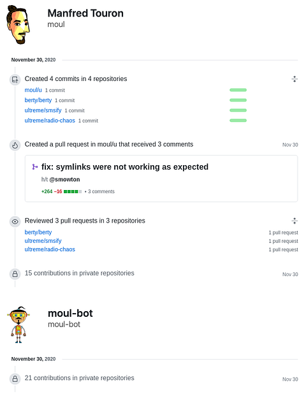Open Manfred Touron's avatar image

pyautogui.click(x=18, y=25)
